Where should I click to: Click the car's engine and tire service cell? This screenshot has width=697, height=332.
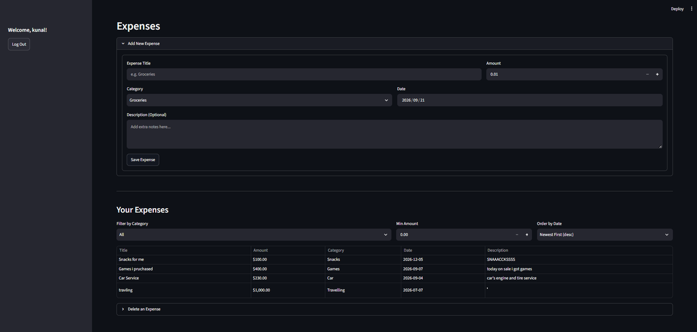[579, 278]
